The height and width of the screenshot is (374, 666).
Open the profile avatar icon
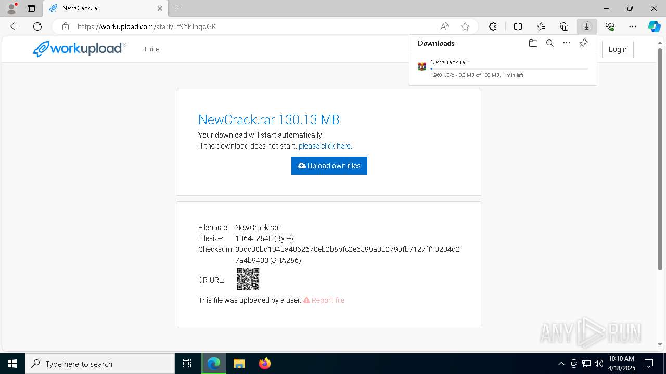tap(11, 8)
